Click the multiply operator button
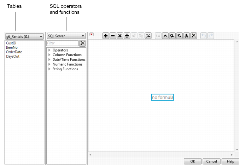 point(120,36)
